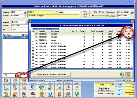
Task: Click the Achats shopping cart icon
Action: point(85,14)
